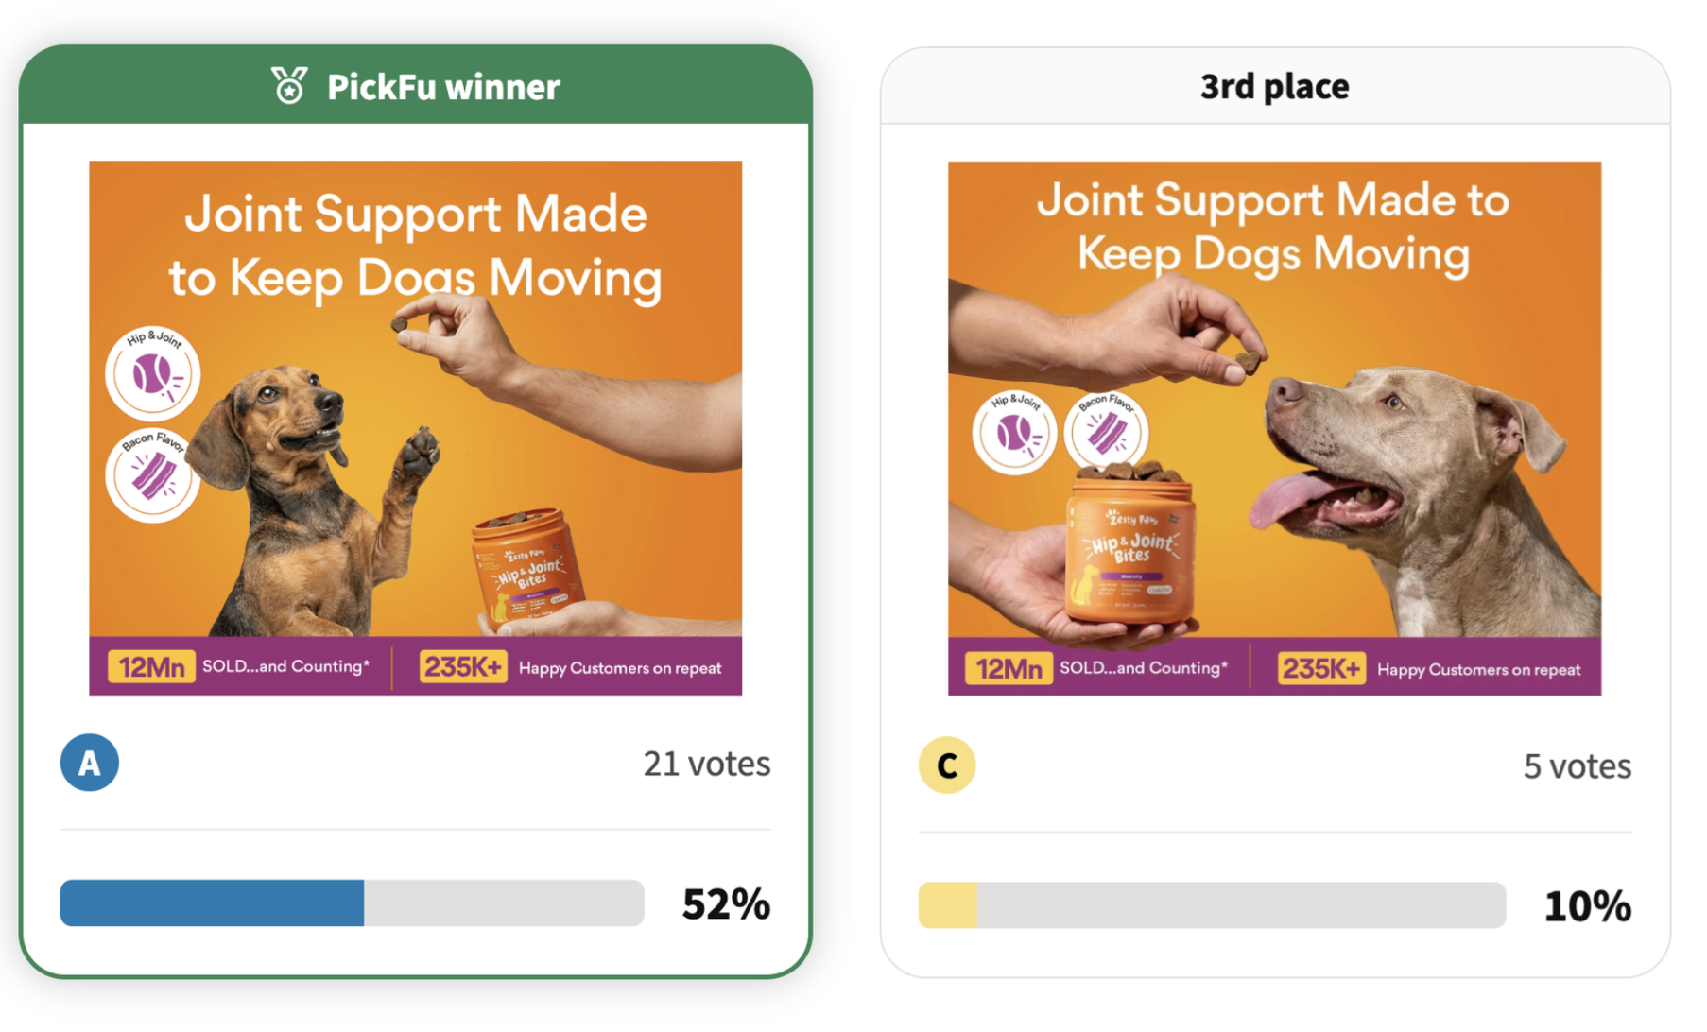Screen dimensions: 1707x1032
Task: Open the 3rd place header
Action: tap(1274, 85)
